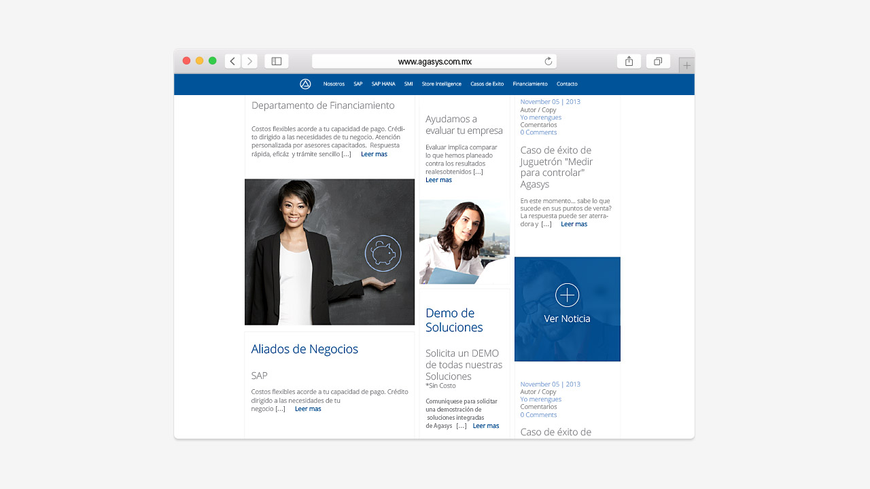Click the piggy bank icon on the chalkboard

pos(383,253)
